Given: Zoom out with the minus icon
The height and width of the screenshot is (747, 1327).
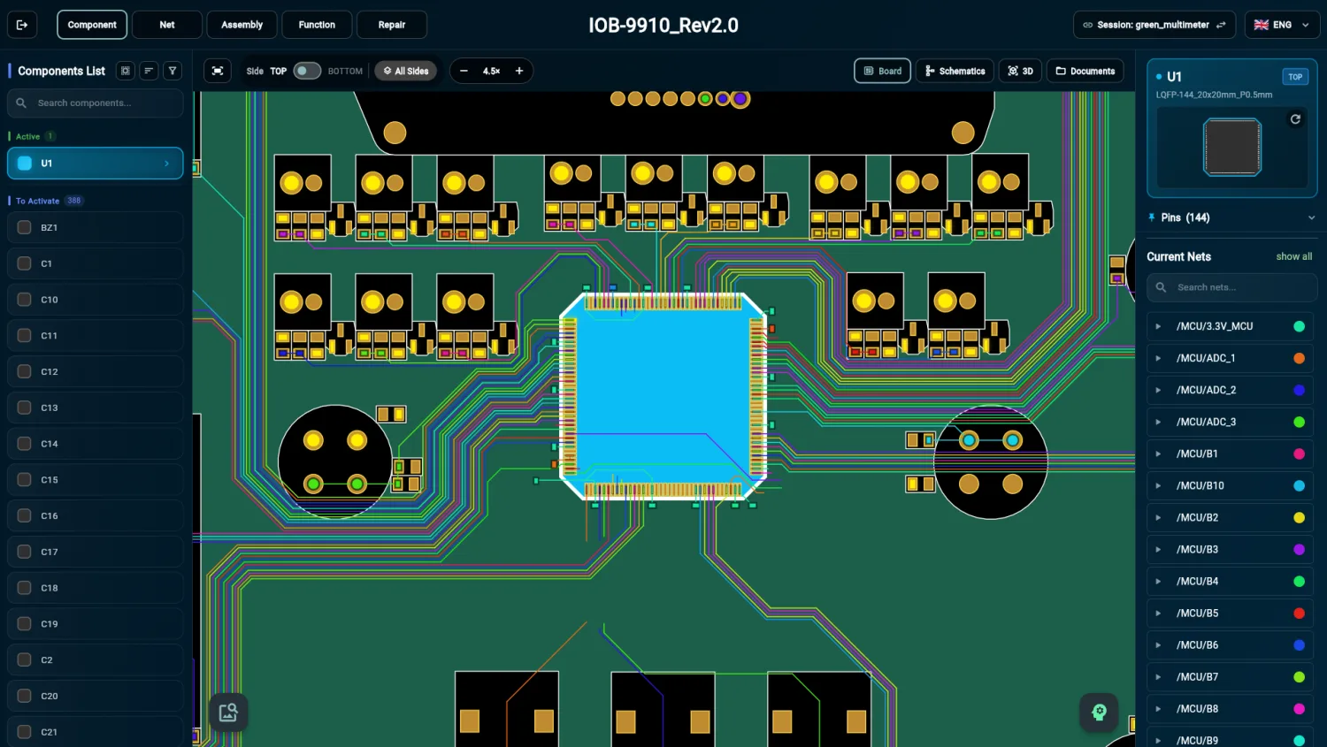Looking at the screenshot, I should tap(464, 71).
